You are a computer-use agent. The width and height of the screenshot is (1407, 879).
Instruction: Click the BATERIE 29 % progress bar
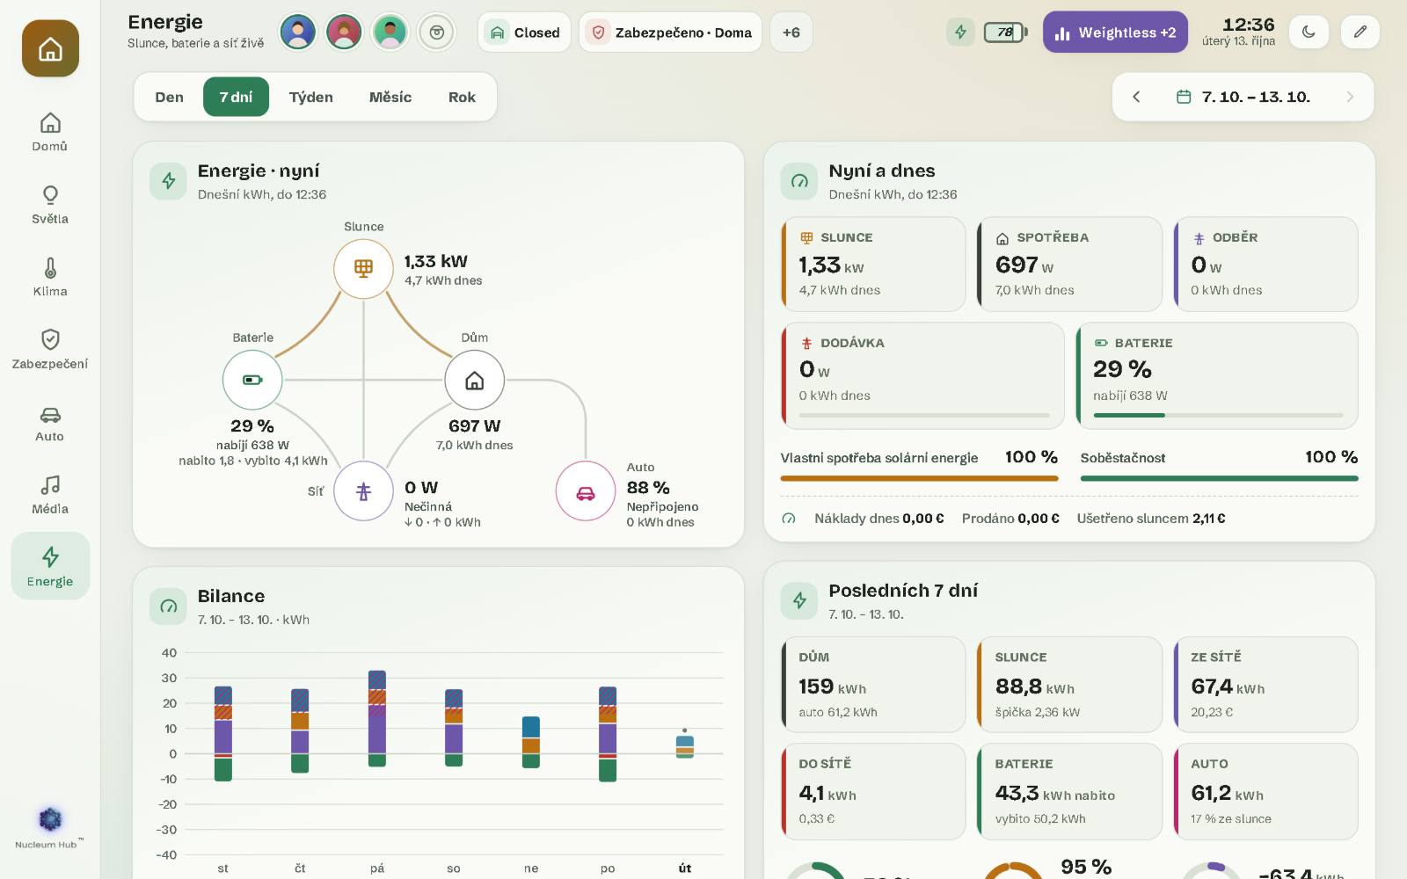pyautogui.click(x=1218, y=415)
